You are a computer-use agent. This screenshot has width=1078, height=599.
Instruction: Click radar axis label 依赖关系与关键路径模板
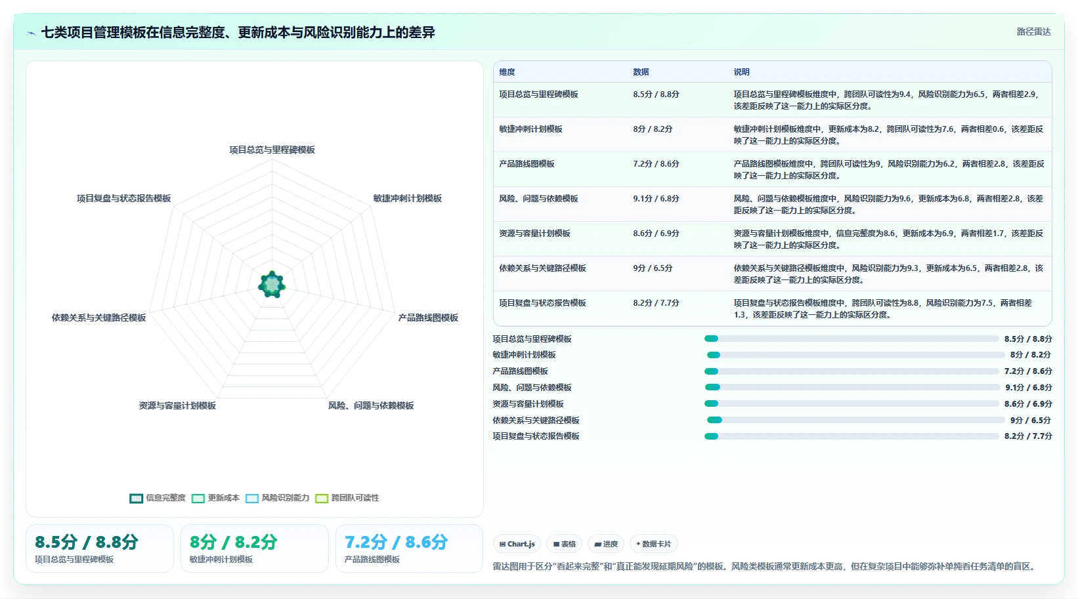(x=99, y=318)
